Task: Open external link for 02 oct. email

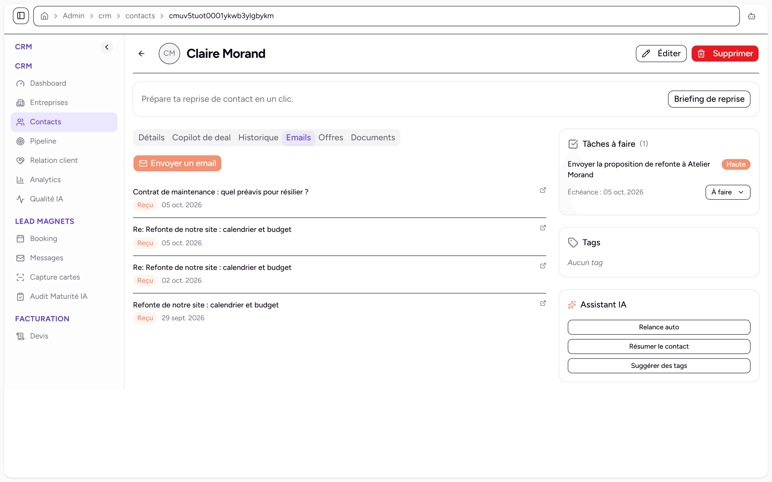Action: click(543, 266)
